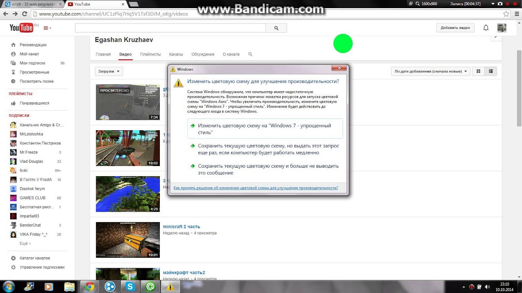The width and height of the screenshot is (522, 293).
Task: Open Посмотреть позже in the sidebar
Action: [x=37, y=81]
